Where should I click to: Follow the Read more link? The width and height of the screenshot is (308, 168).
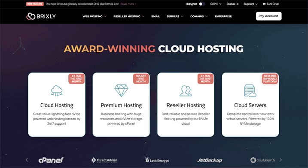click(x=128, y=4)
